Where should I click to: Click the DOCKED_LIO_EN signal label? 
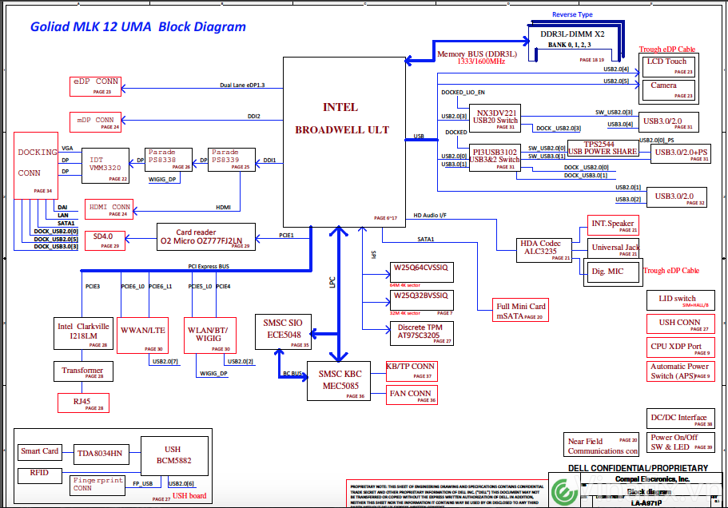463,93
